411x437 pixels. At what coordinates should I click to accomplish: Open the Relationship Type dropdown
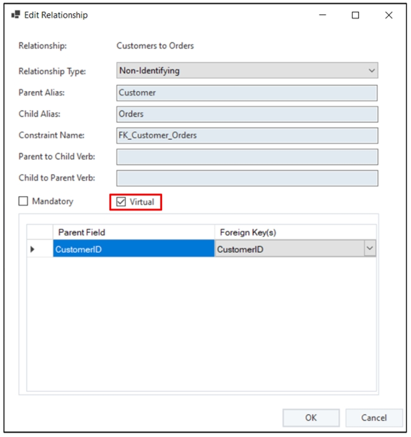(x=247, y=71)
